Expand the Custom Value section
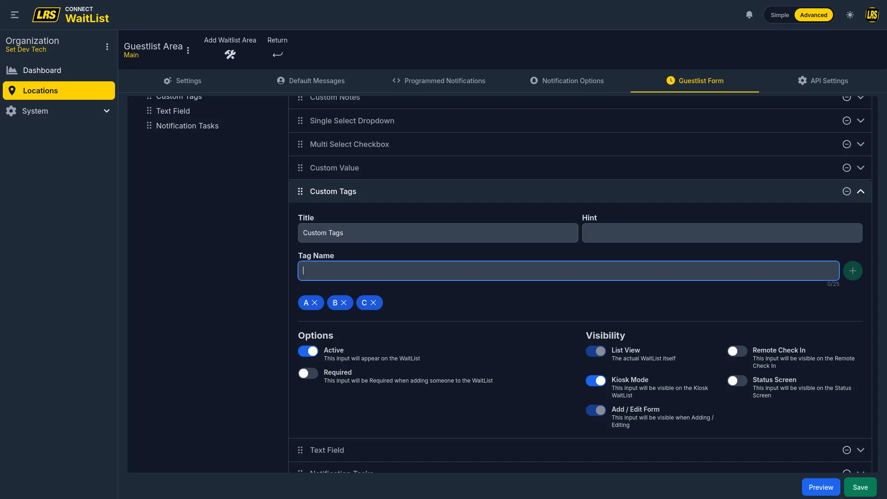The height and width of the screenshot is (499, 887). click(861, 168)
